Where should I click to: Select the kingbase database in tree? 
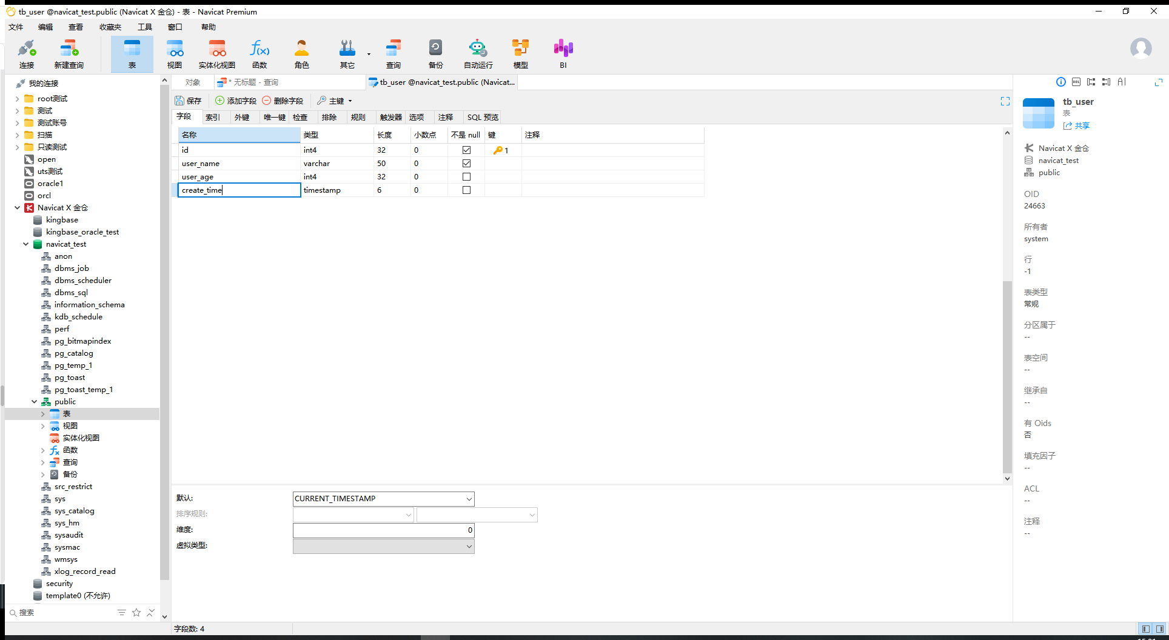click(62, 220)
